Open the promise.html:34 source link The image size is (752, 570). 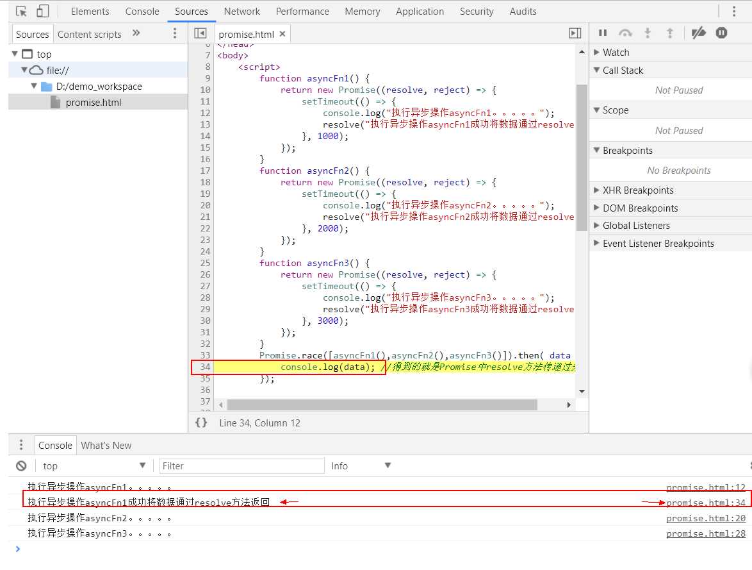click(x=705, y=502)
